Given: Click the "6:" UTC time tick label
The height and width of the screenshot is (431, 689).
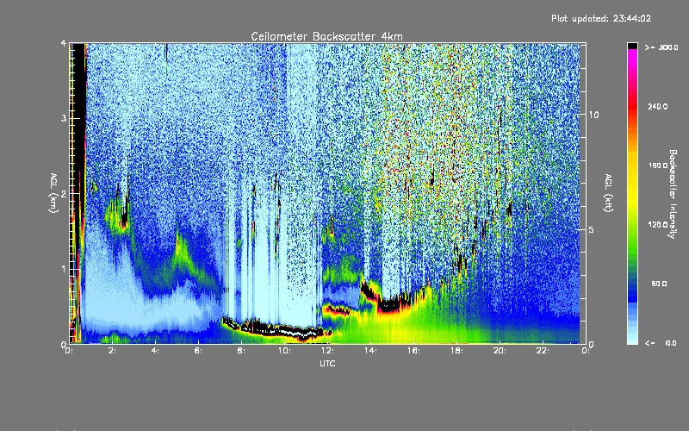Looking at the screenshot, I should (x=199, y=351).
